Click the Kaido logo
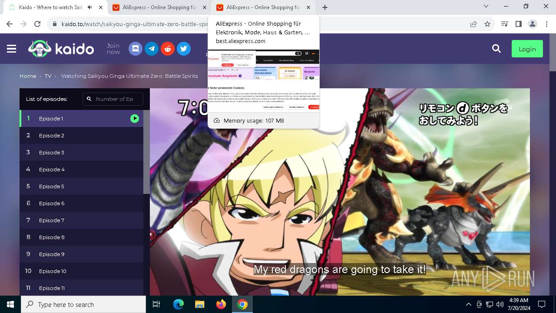The height and width of the screenshot is (313, 556). (61, 49)
